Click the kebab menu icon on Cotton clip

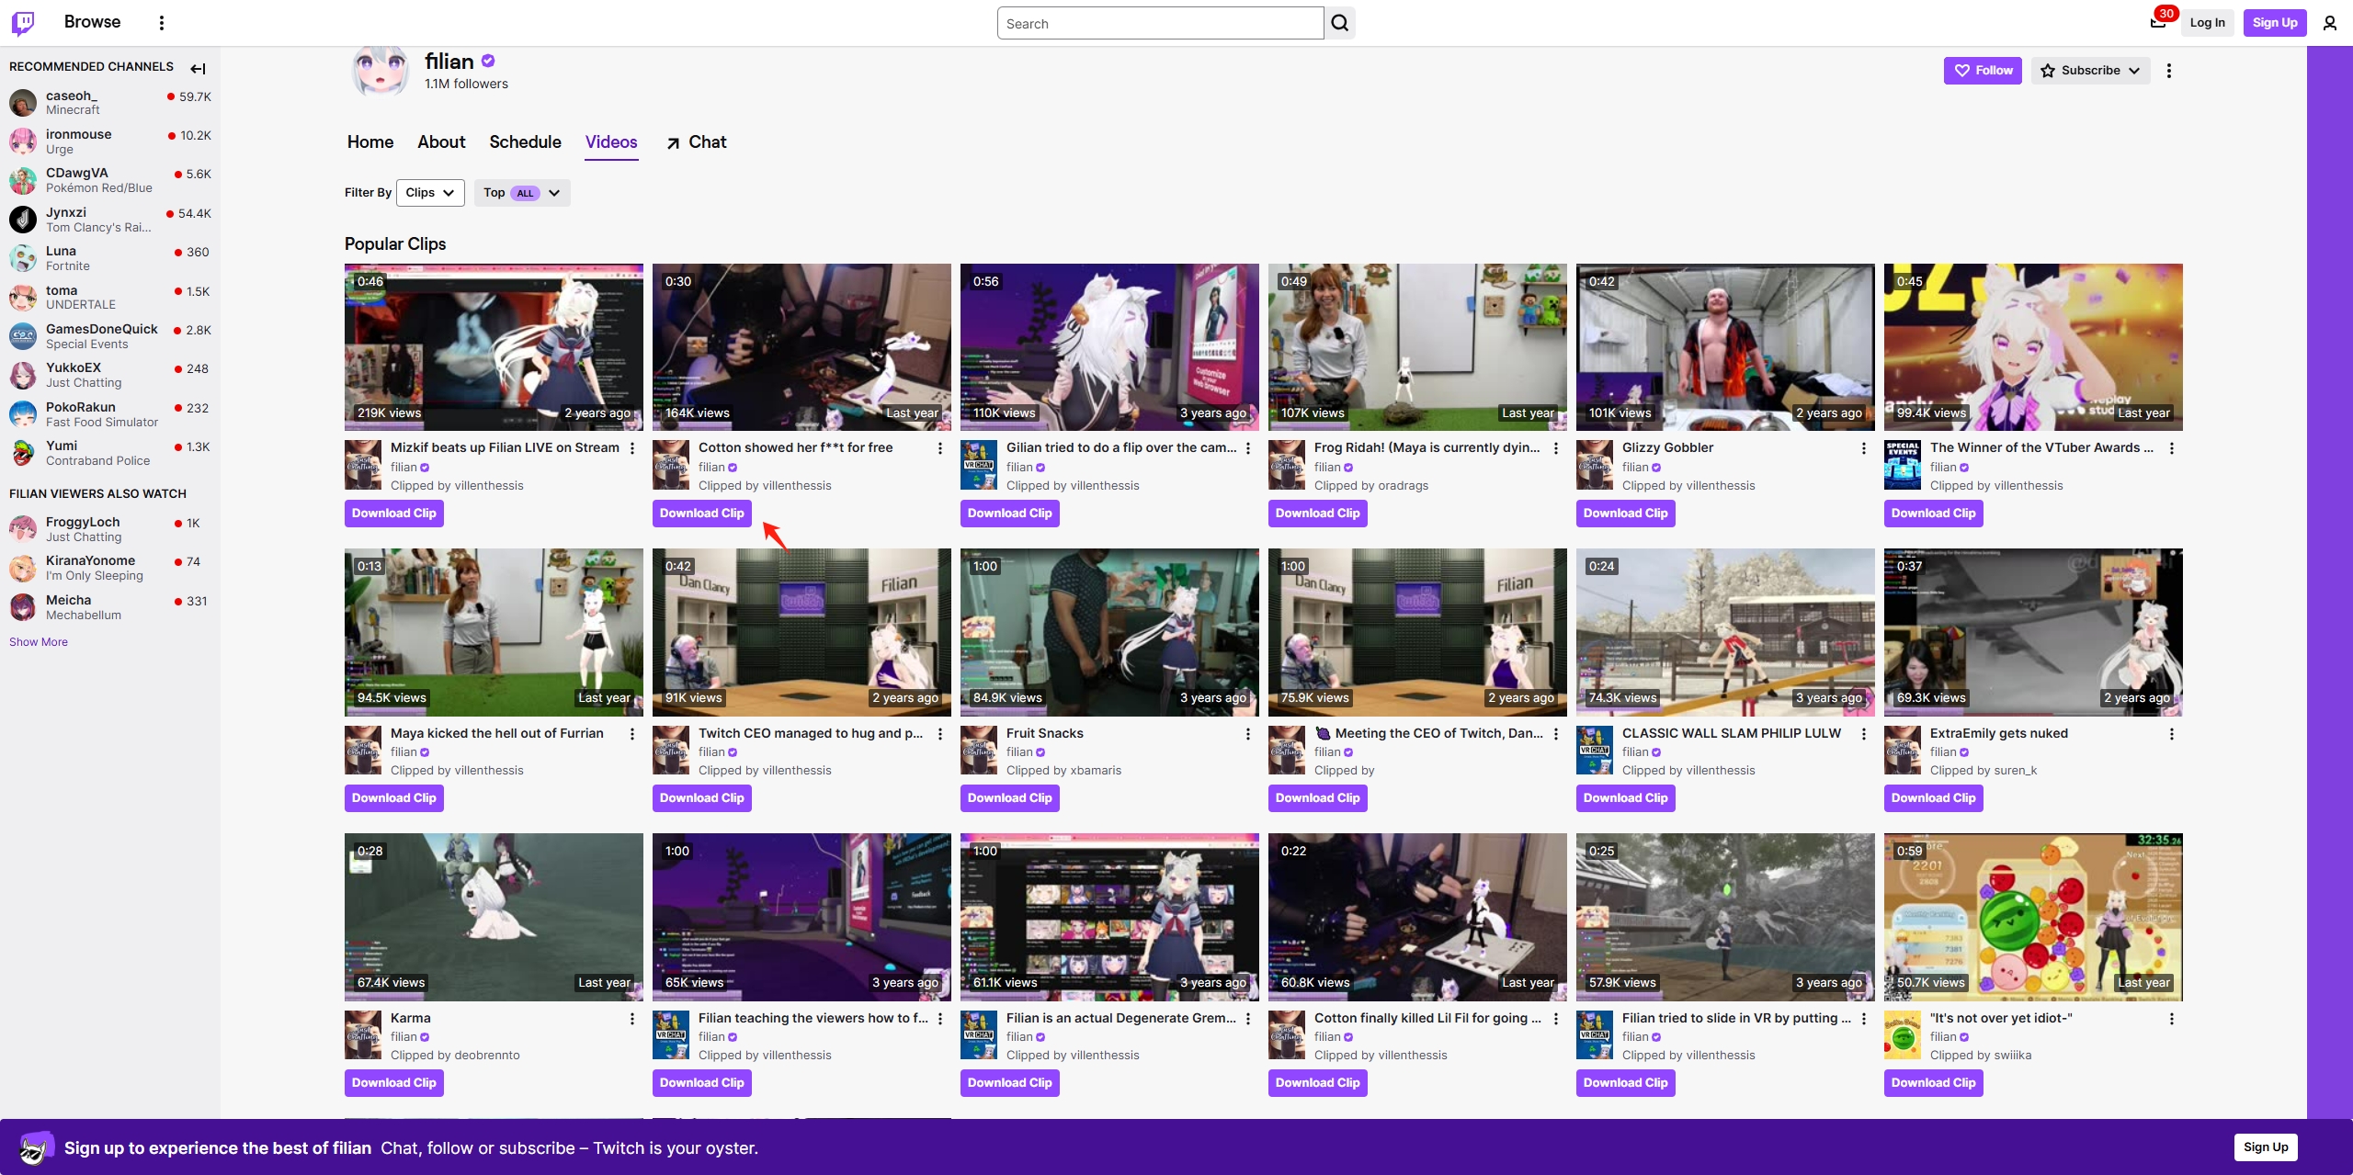point(939,447)
